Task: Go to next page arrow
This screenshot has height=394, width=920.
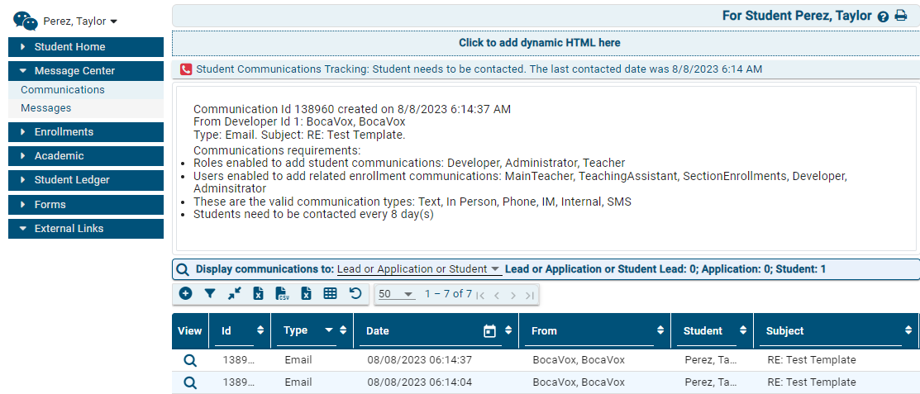Action: [513, 296]
